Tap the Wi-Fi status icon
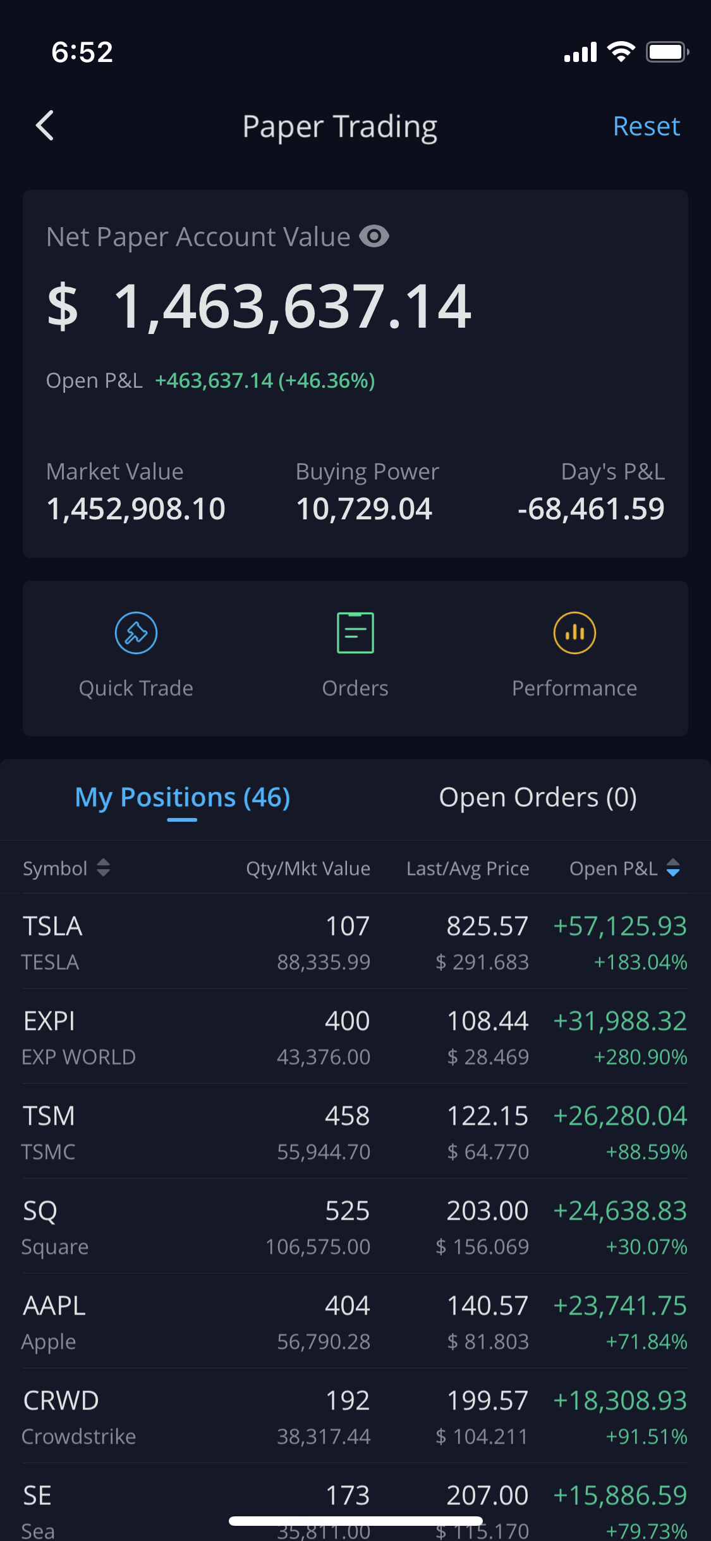 (x=621, y=53)
